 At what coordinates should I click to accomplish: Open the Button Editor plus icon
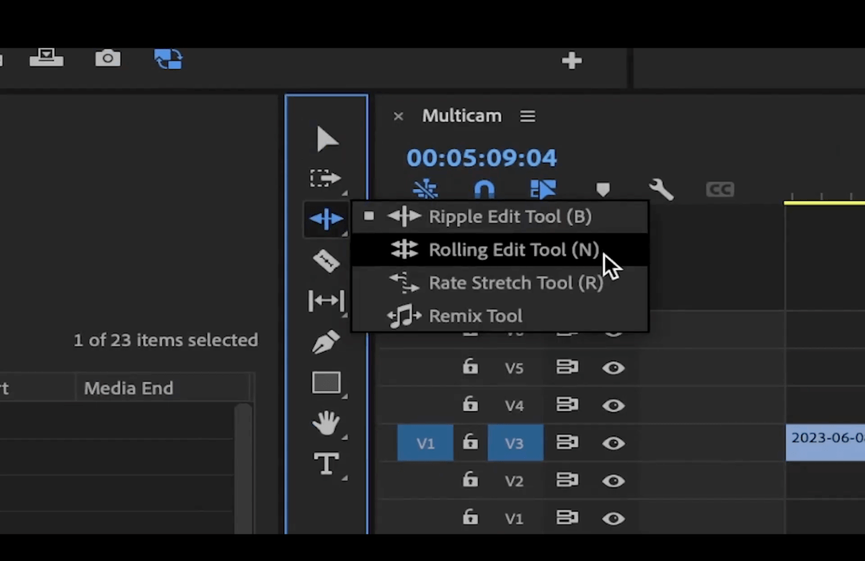(572, 60)
